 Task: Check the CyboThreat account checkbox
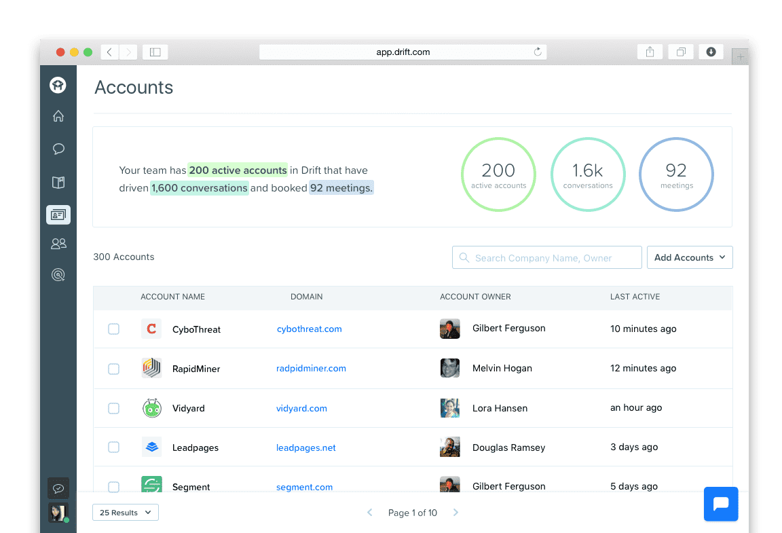tap(113, 329)
